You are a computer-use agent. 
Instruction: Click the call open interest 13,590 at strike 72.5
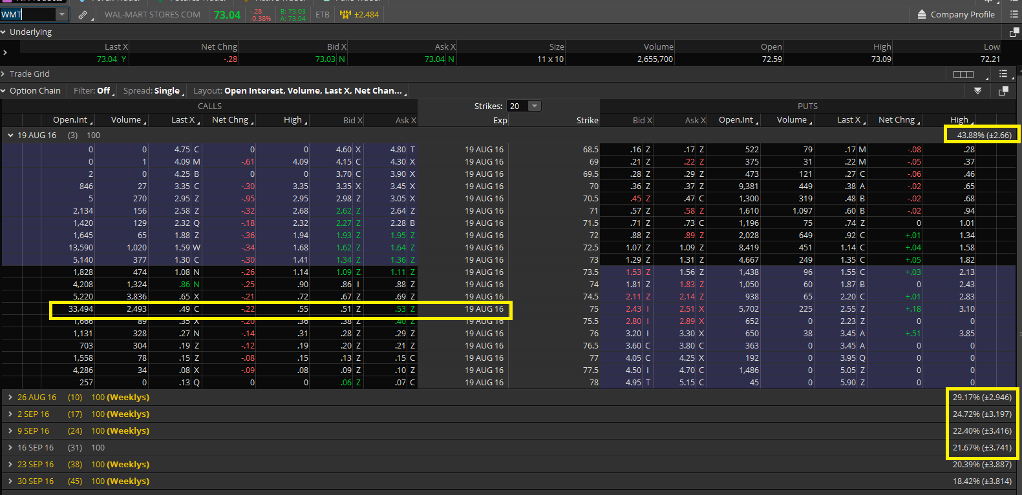click(81, 248)
